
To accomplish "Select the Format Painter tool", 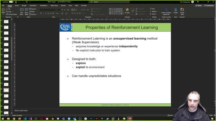I will click(11, 14).
